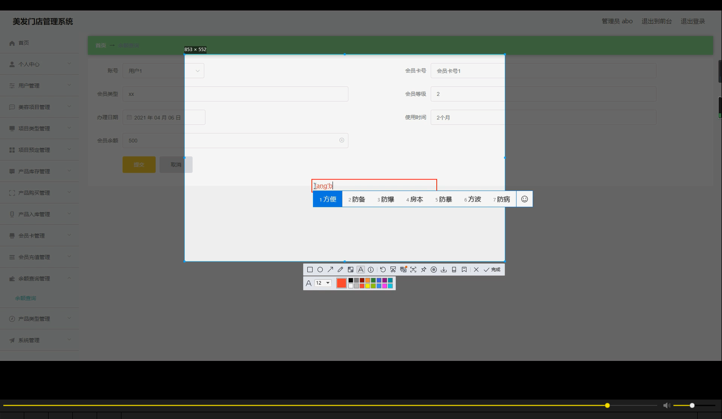Open 会员充值管理 in the sidebar
Screen dimensions: 722x419
[40, 257]
